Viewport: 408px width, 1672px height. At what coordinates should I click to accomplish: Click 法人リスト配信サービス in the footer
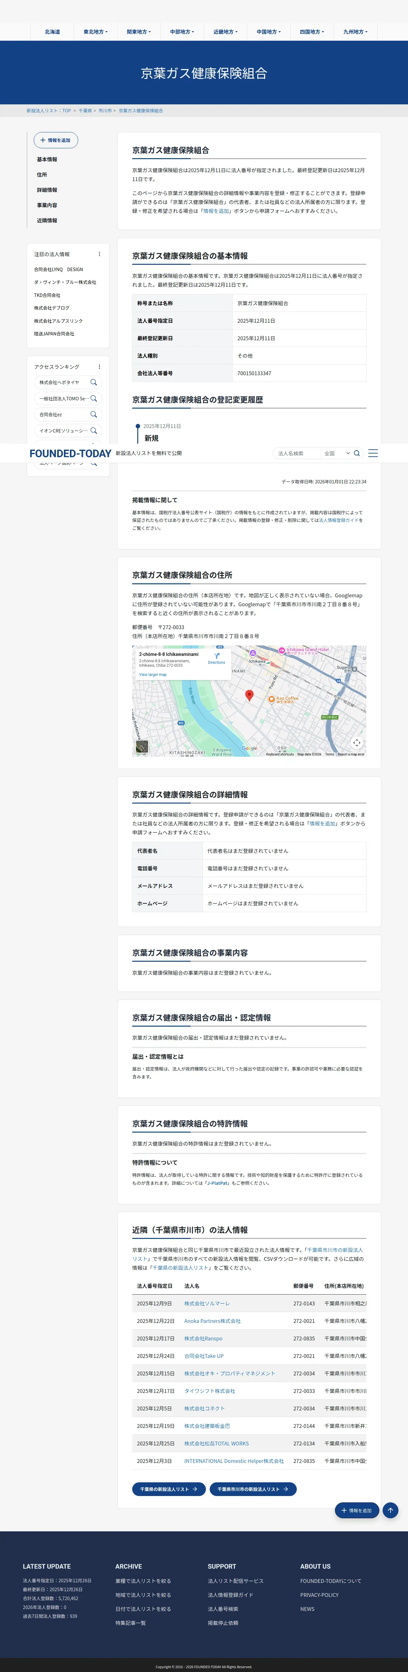click(x=236, y=1581)
